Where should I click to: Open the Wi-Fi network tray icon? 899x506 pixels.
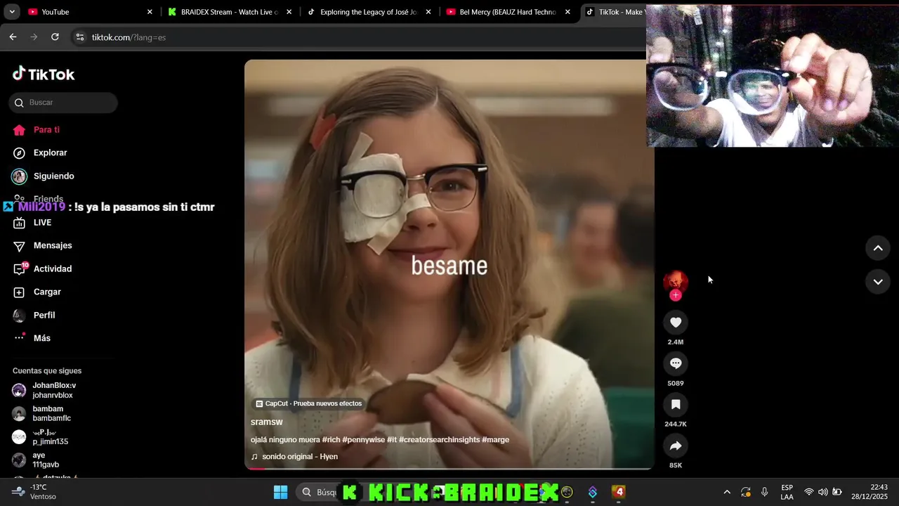pyautogui.click(x=809, y=492)
